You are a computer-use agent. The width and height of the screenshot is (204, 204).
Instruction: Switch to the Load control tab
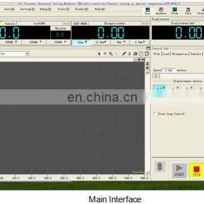[x=166, y=54]
